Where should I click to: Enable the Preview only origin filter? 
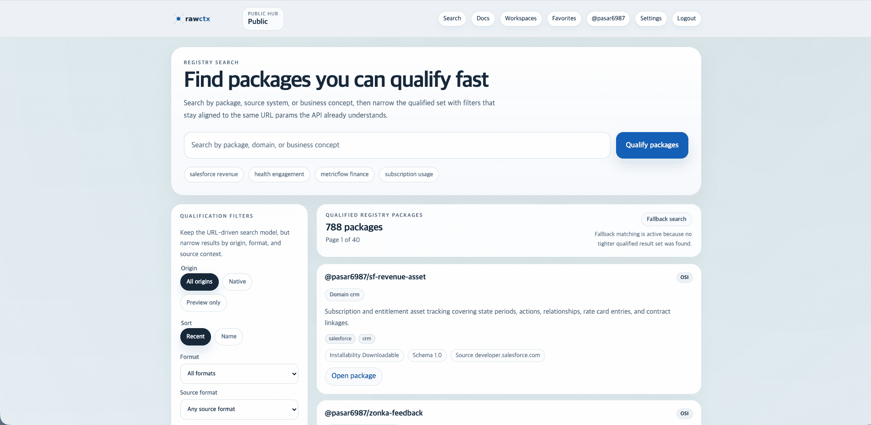[x=203, y=303]
